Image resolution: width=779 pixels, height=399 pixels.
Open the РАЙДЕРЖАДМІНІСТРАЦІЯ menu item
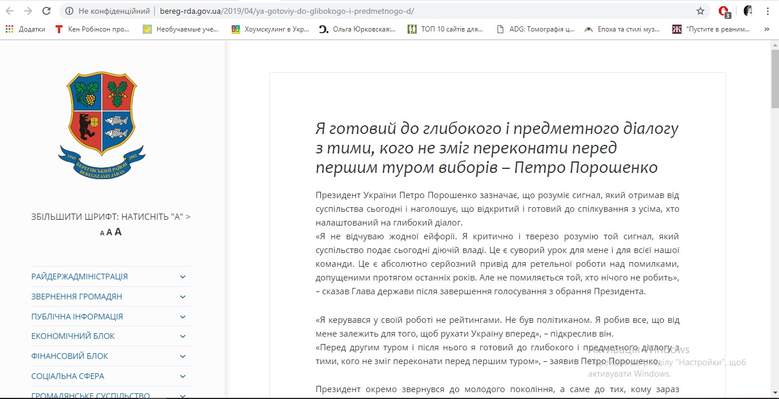click(80, 276)
